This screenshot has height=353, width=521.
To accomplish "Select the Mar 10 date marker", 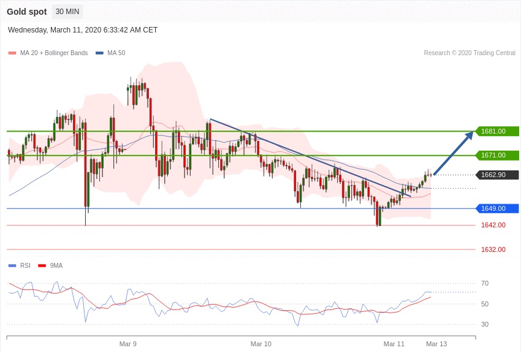I will 260,344.
